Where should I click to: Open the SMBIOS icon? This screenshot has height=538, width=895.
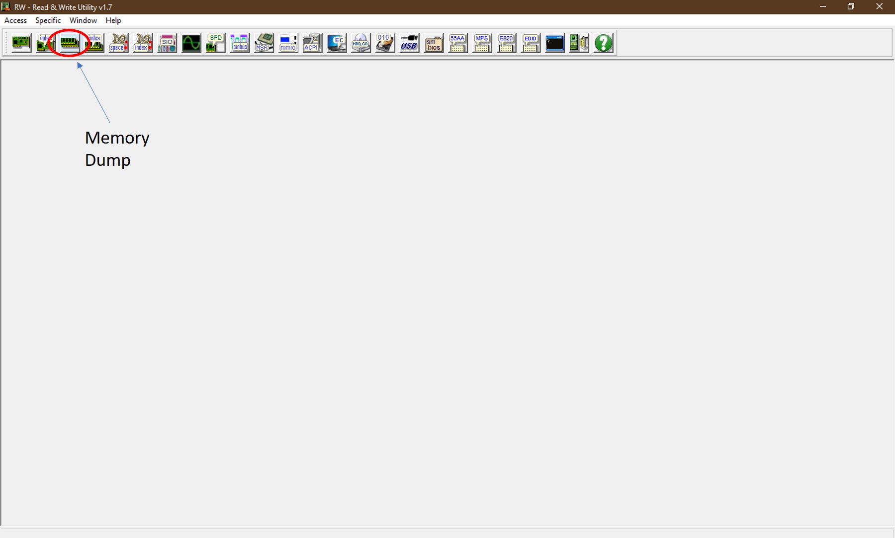[434, 43]
